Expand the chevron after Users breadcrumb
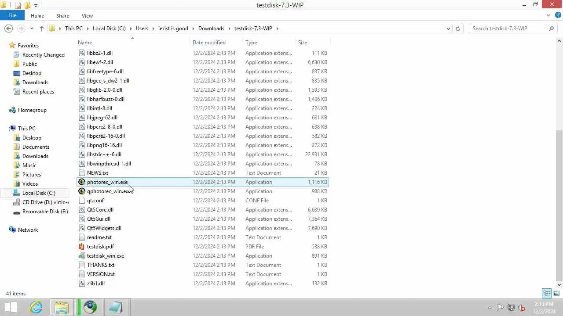This screenshot has width=563, height=316. (x=153, y=29)
